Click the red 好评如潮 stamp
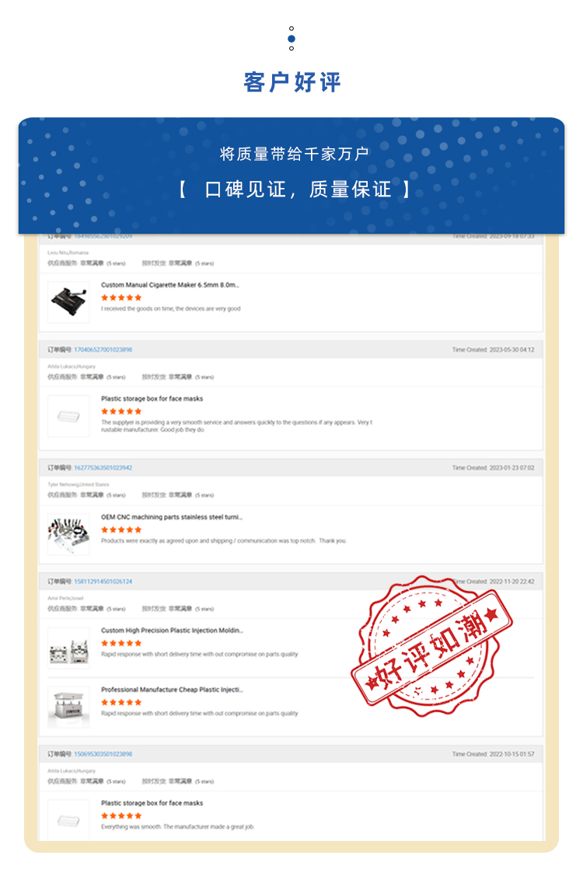Image resolution: width=583 pixels, height=876 pixels. coord(431,646)
